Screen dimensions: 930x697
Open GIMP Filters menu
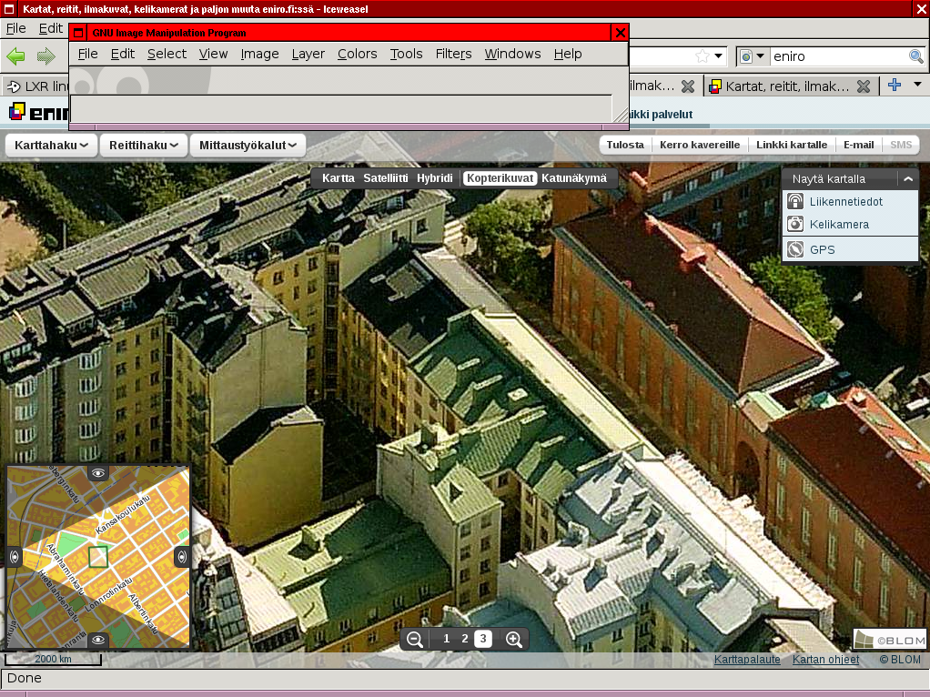(454, 54)
